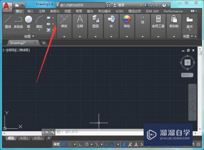Click the command line wrench customize icon
Screen dimensions: 204x150
click(x=53, y=132)
